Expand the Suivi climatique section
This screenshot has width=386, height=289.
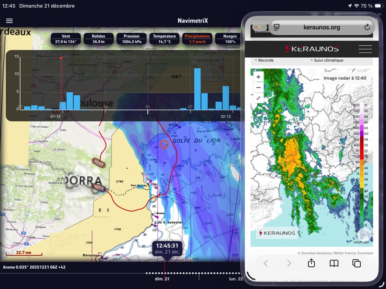pyautogui.click(x=327, y=60)
